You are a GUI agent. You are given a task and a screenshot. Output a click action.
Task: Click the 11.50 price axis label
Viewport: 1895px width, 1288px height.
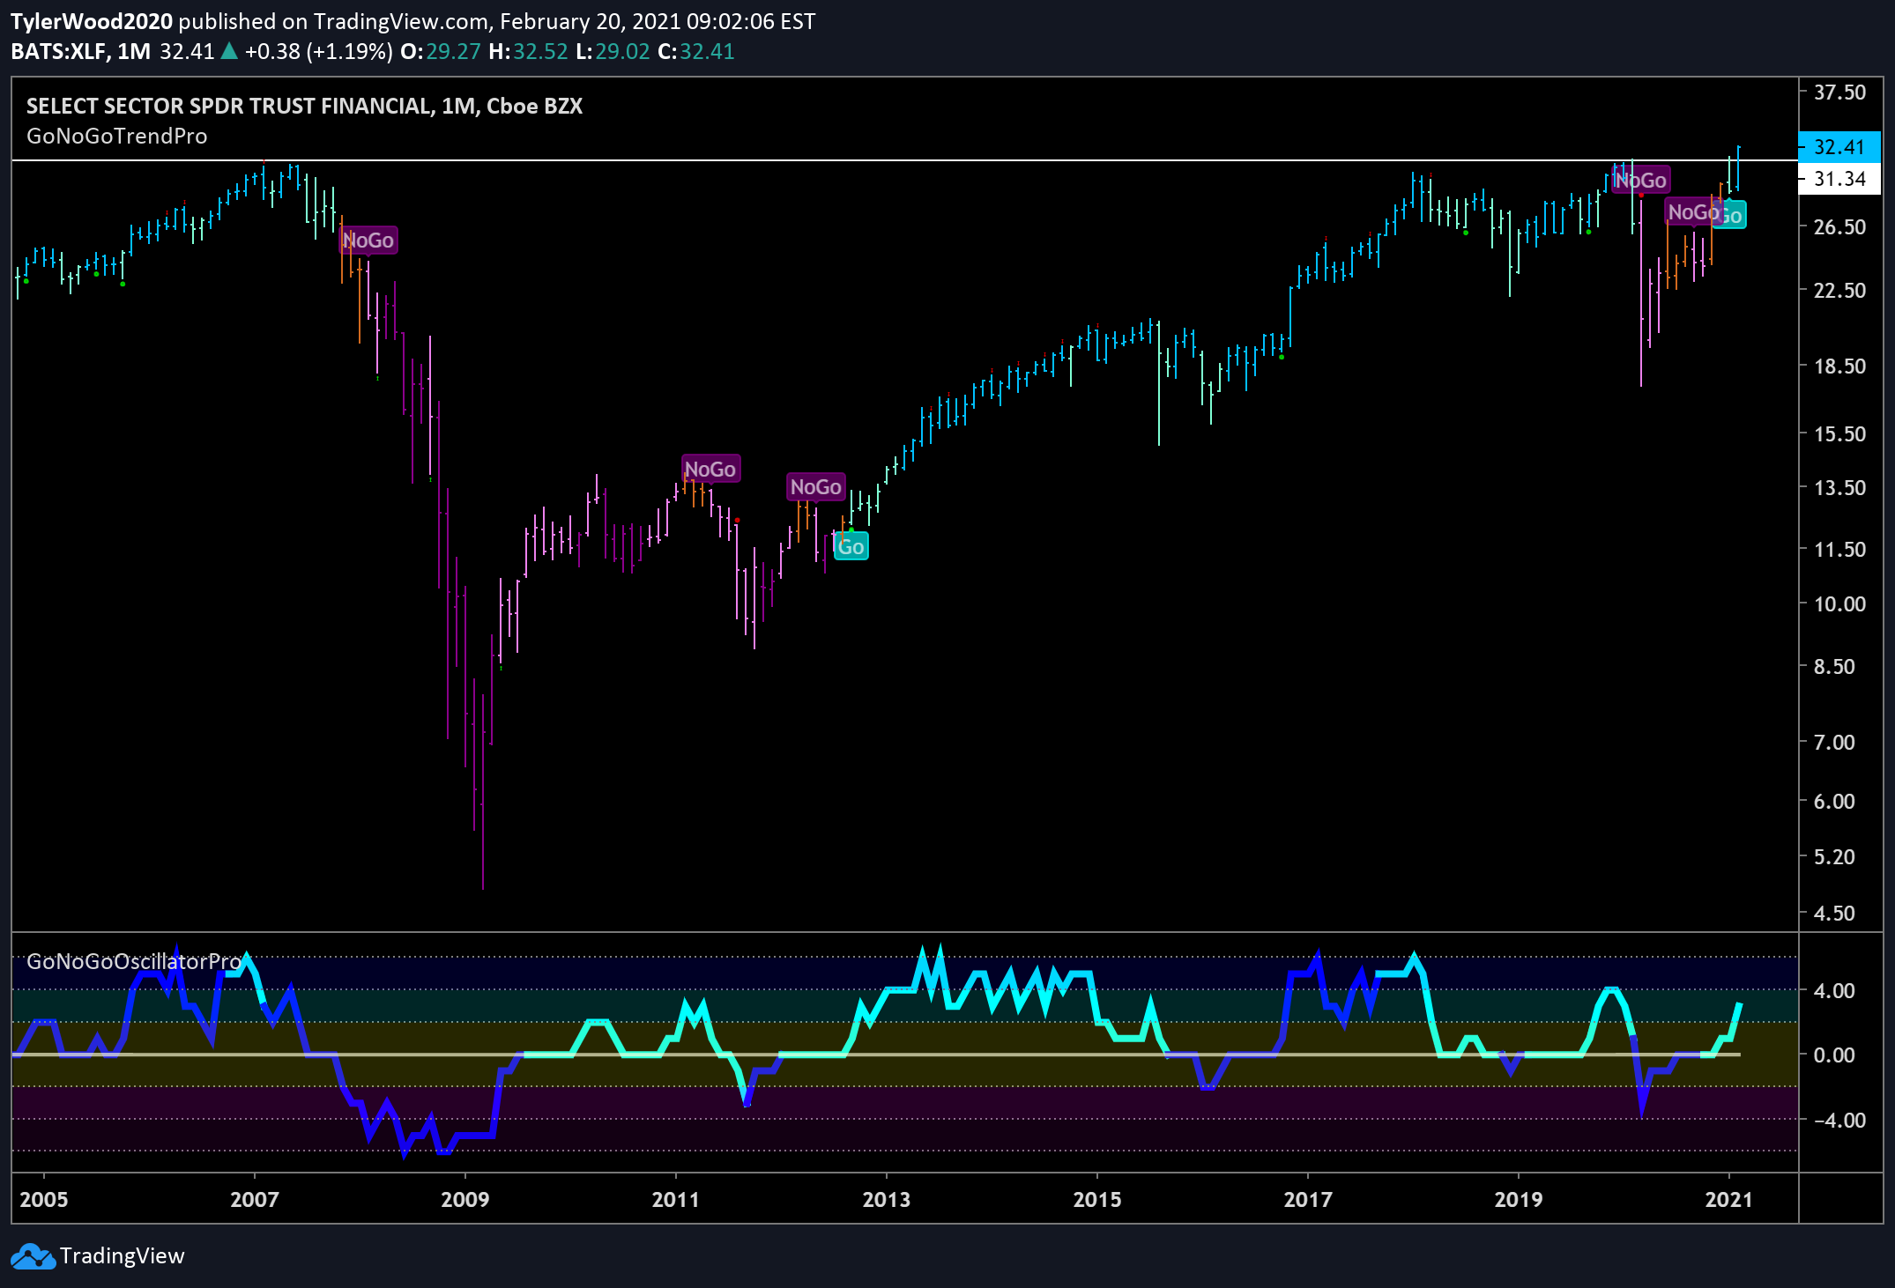pyautogui.click(x=1840, y=549)
